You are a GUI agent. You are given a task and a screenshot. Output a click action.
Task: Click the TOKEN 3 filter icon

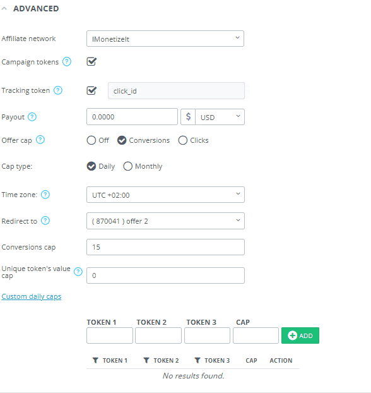(x=197, y=360)
